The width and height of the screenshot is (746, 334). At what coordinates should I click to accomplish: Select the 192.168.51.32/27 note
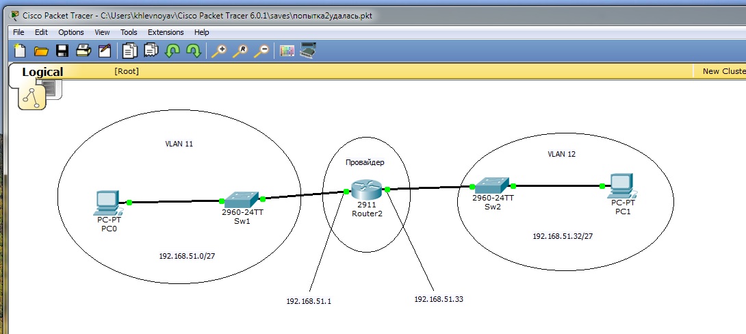[x=563, y=236]
